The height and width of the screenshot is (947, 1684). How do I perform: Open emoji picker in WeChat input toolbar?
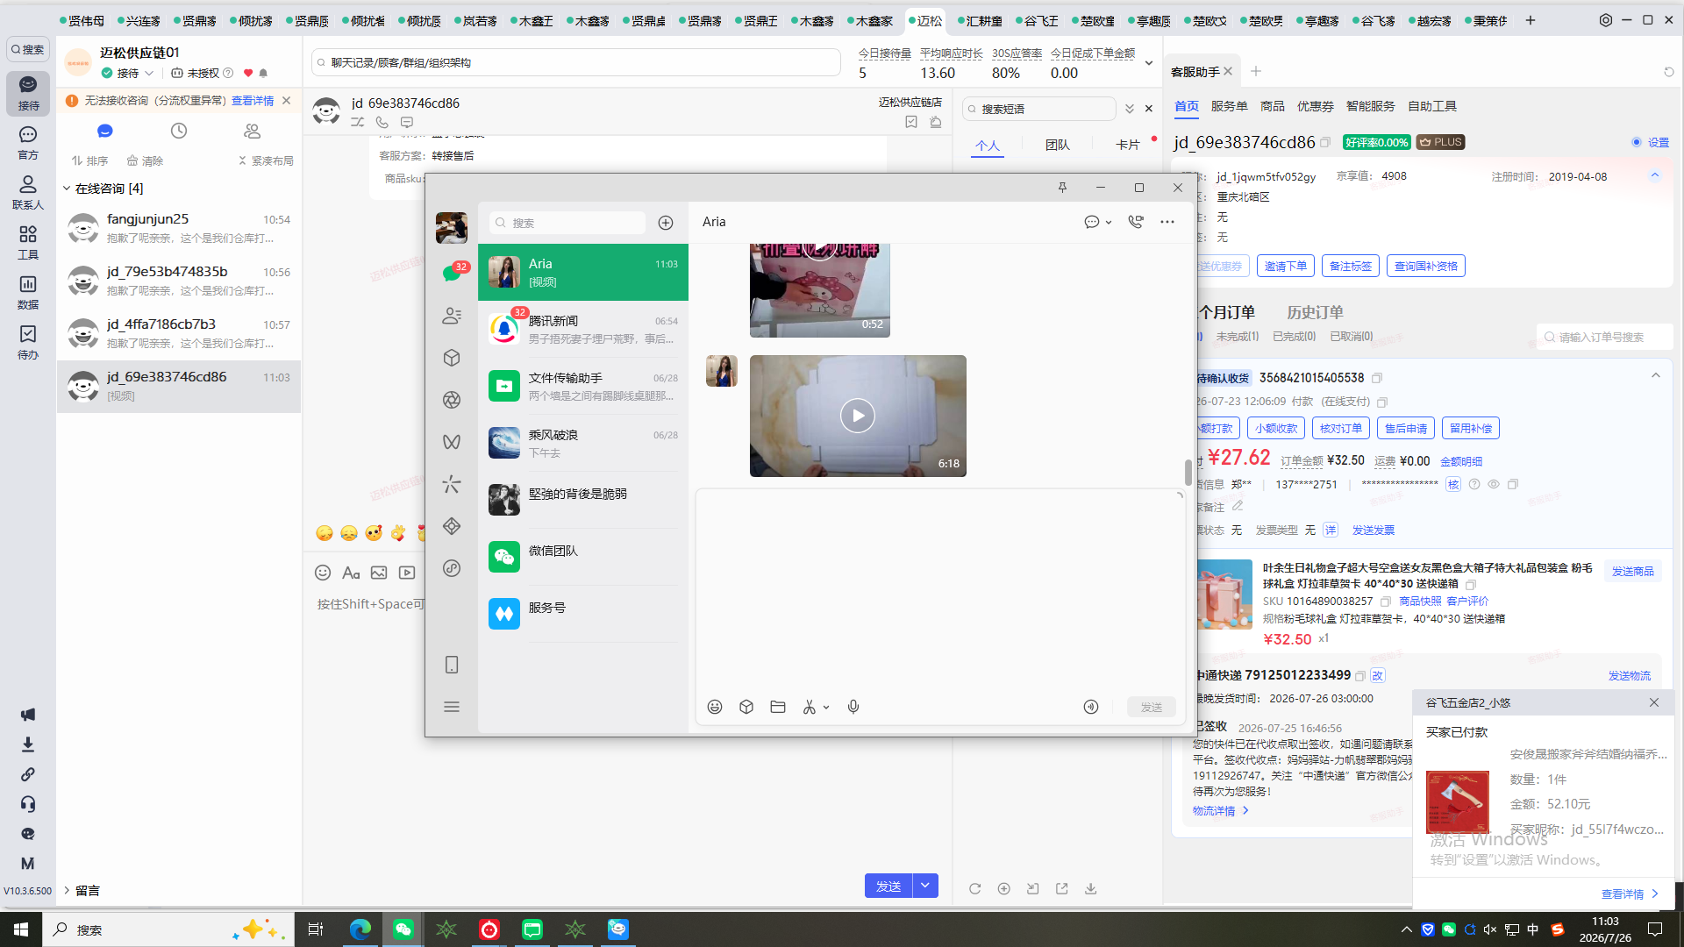(x=715, y=707)
